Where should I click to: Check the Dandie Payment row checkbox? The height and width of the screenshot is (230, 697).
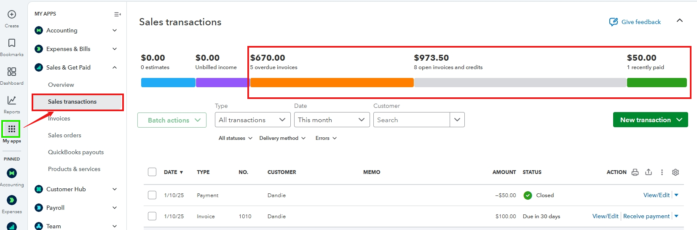coord(152,195)
